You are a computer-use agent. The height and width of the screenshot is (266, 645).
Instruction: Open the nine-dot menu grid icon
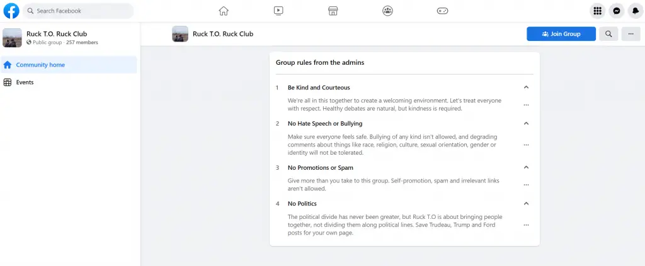[x=598, y=11]
